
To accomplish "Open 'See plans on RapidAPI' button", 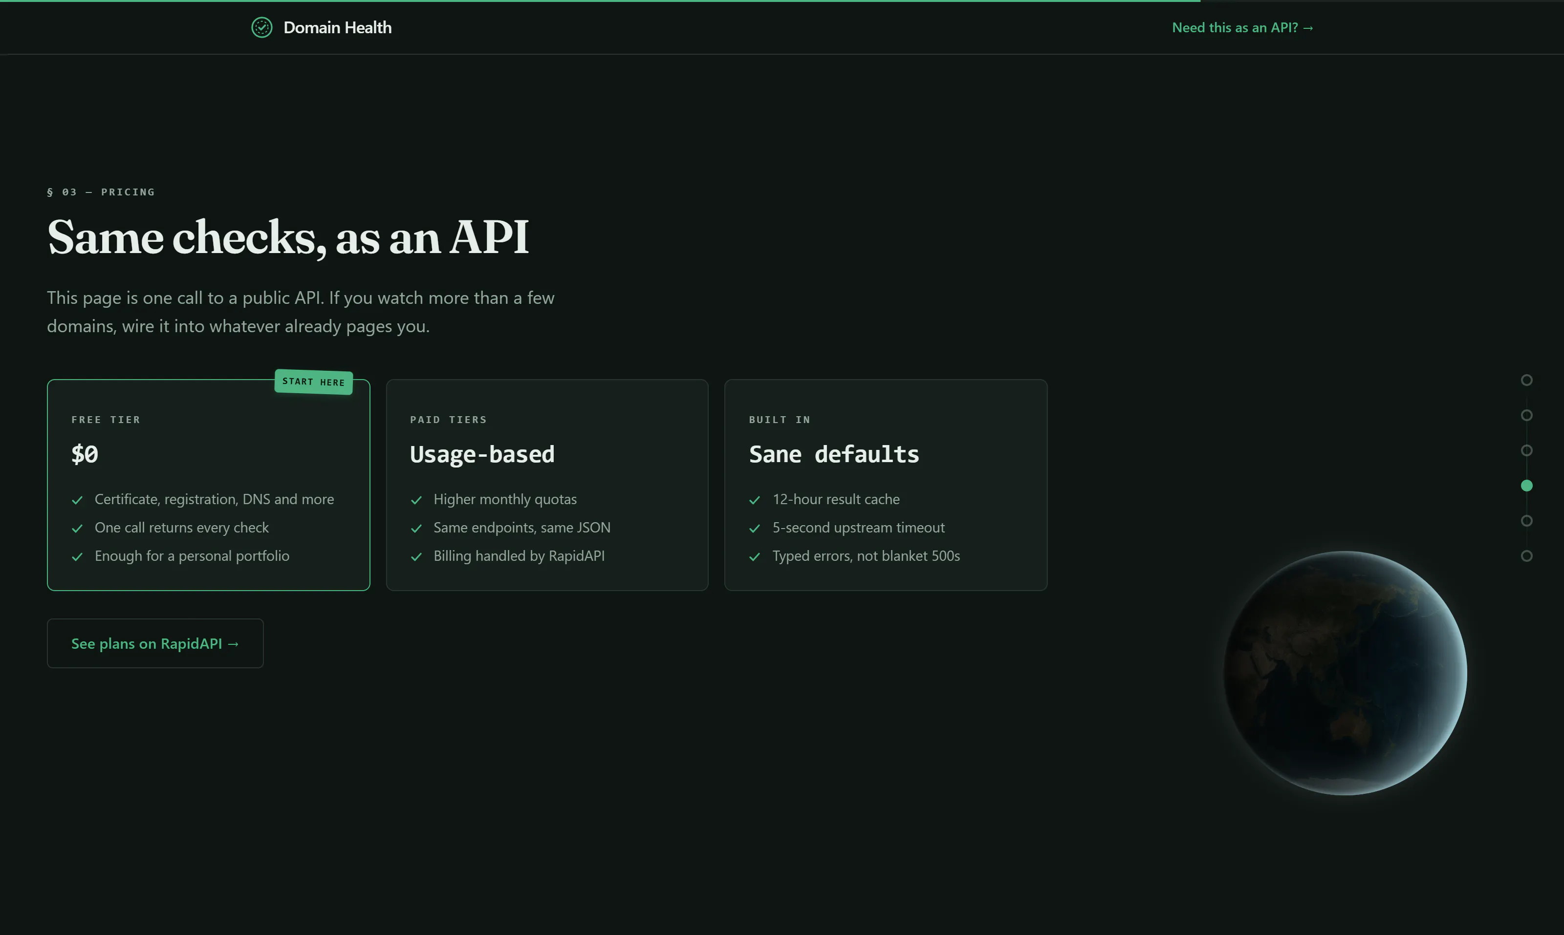I will (155, 643).
